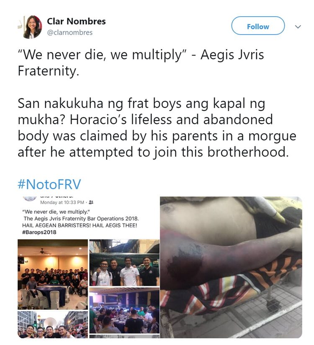This screenshot has height=345, width=314.
Task: Click the HAIL AEGEAN BARRISTERS text line
Action: (x=80, y=225)
